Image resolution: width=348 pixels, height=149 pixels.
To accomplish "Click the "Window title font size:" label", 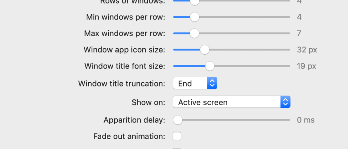I will [x=125, y=66].
